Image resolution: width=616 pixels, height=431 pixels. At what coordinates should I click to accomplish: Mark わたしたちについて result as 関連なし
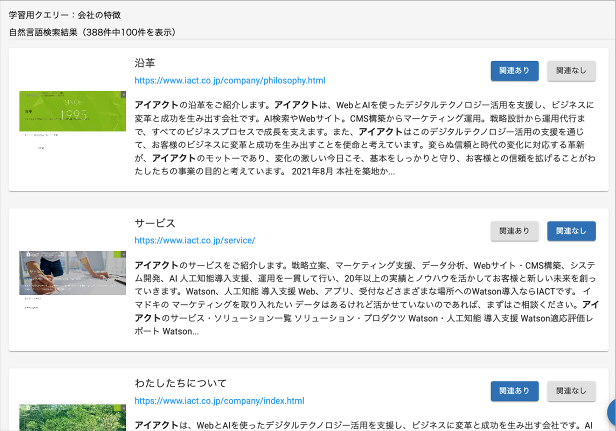571,391
